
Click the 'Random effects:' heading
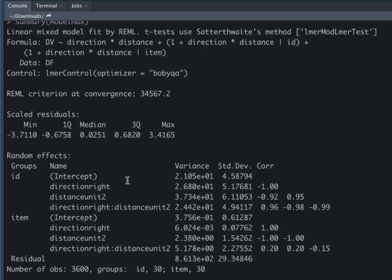tap(39, 156)
